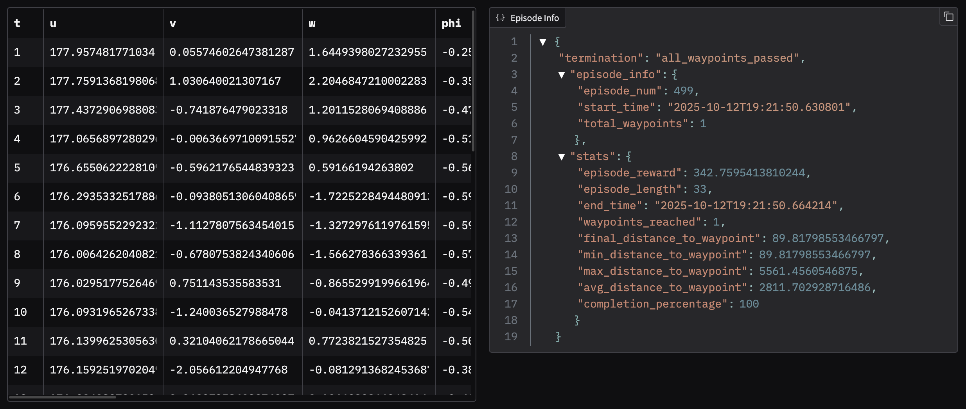Select the row labeled 5 in the table
Screen dimensions: 966x409
(x=17, y=167)
